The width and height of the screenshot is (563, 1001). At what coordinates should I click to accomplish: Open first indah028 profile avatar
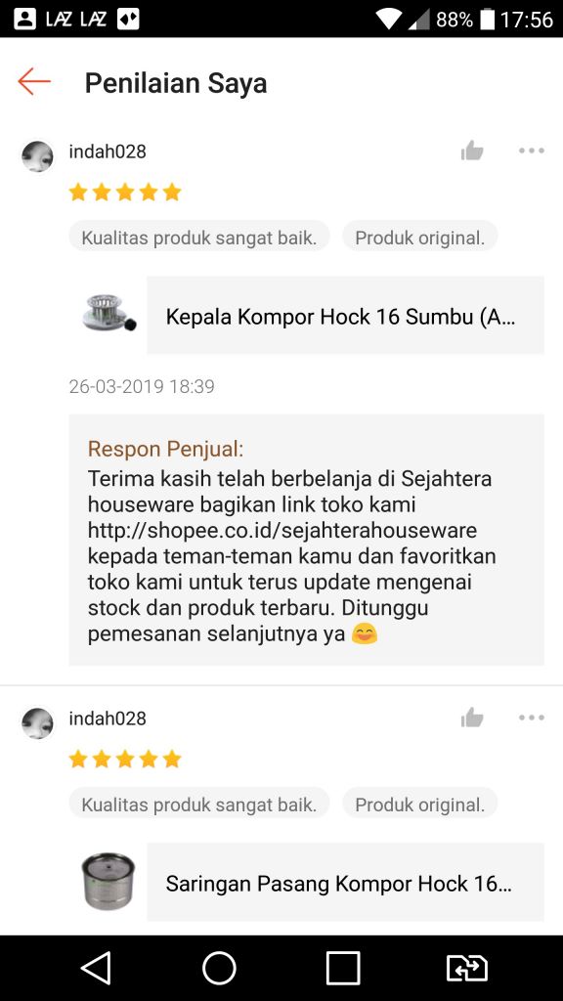pyautogui.click(x=38, y=156)
